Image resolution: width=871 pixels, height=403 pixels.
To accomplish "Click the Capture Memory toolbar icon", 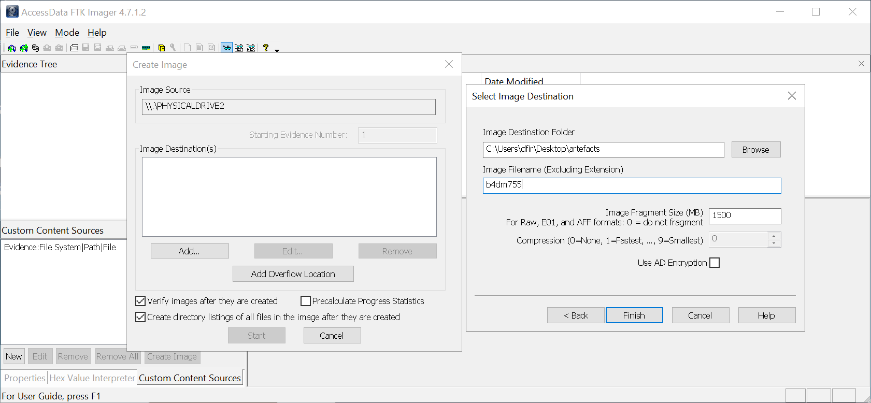I will click(146, 48).
